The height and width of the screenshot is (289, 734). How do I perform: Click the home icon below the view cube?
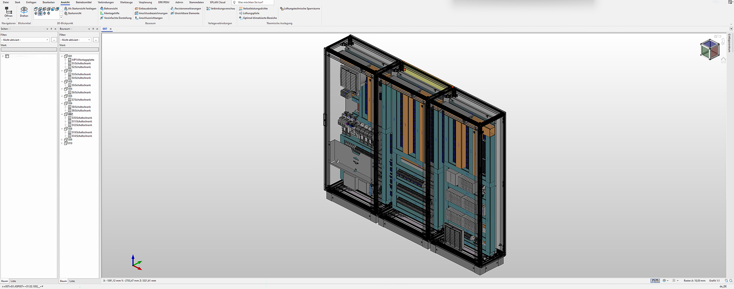point(723,60)
